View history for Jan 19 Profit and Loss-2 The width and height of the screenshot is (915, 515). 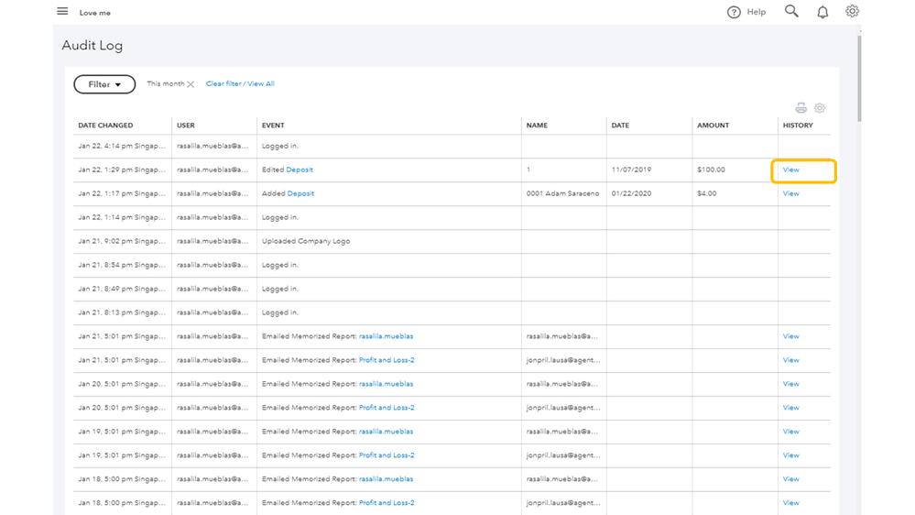pos(790,455)
